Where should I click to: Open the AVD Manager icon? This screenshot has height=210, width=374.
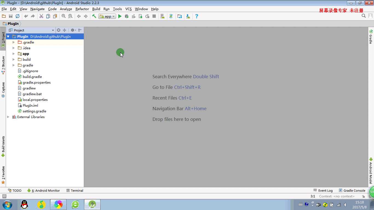point(163,16)
